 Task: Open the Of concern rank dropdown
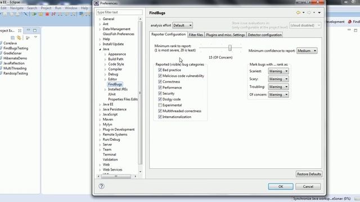pyautogui.click(x=278, y=95)
